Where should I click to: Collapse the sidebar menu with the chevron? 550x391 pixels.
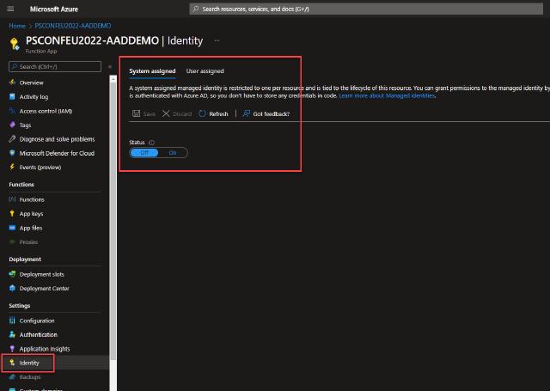coord(110,66)
